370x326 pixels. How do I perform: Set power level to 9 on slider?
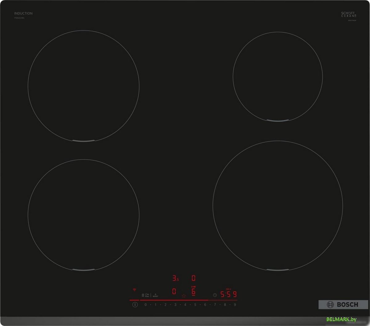235,305
